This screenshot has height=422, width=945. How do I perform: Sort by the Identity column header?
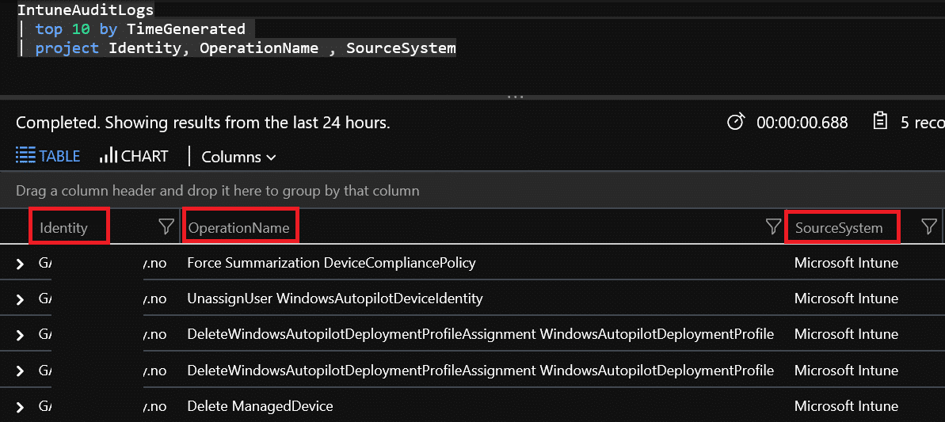(x=64, y=228)
